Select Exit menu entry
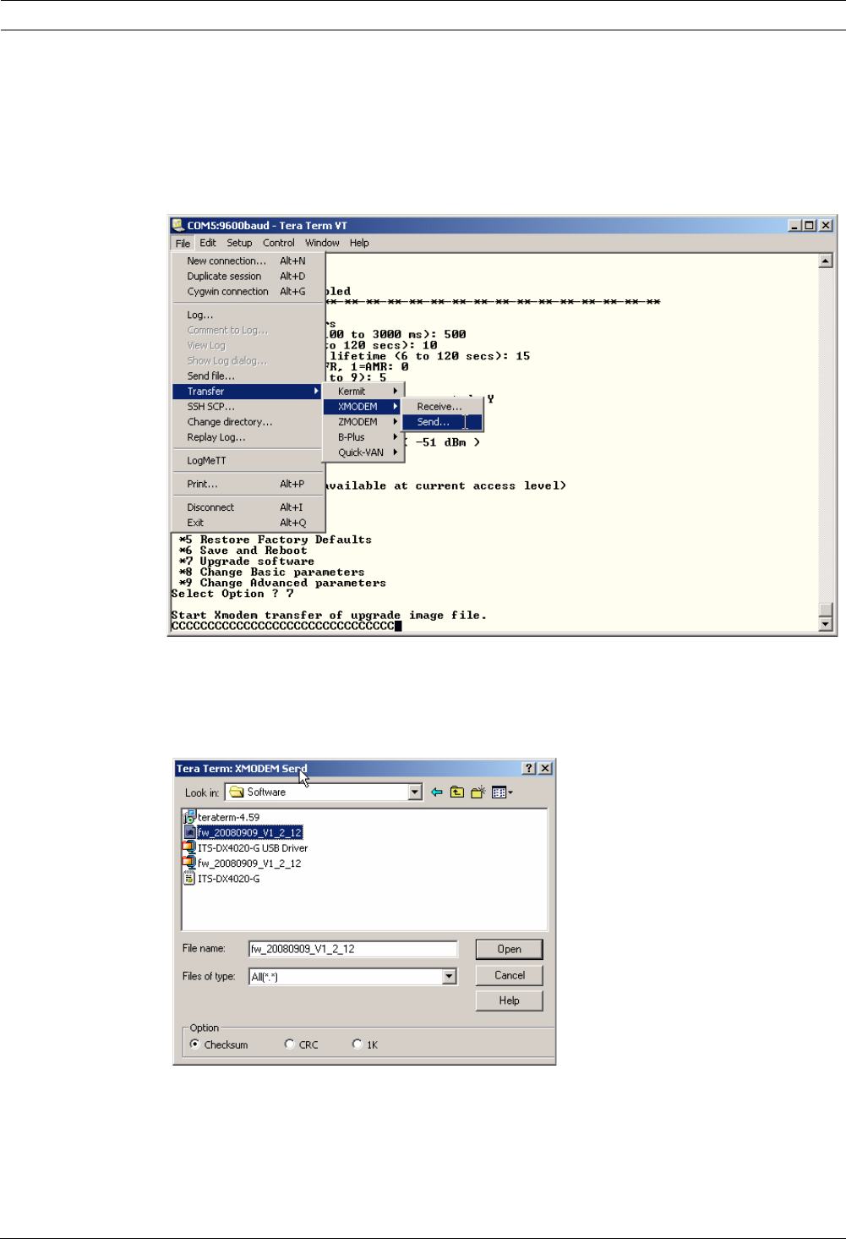 point(248,523)
